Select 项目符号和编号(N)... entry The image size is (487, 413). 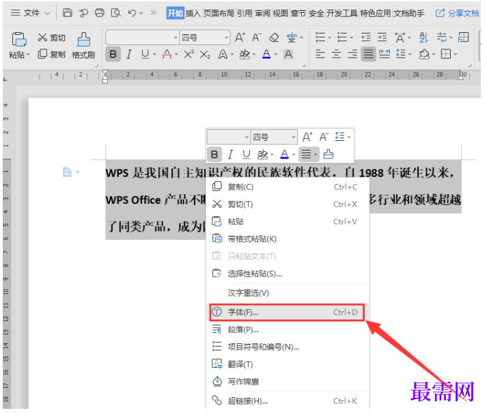tap(287, 347)
